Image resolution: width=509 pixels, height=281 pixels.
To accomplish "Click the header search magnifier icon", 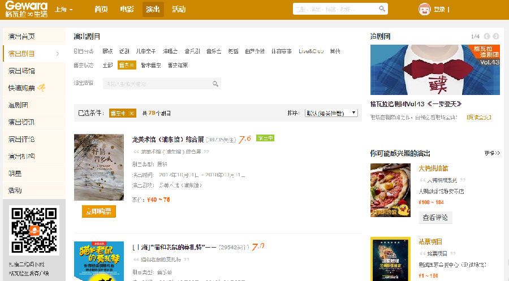I will click(x=382, y=8).
